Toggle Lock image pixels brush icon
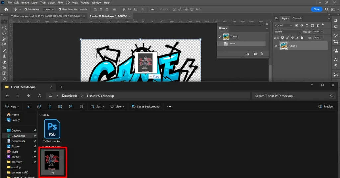340x178 pixels. pyautogui.click(x=287, y=38)
